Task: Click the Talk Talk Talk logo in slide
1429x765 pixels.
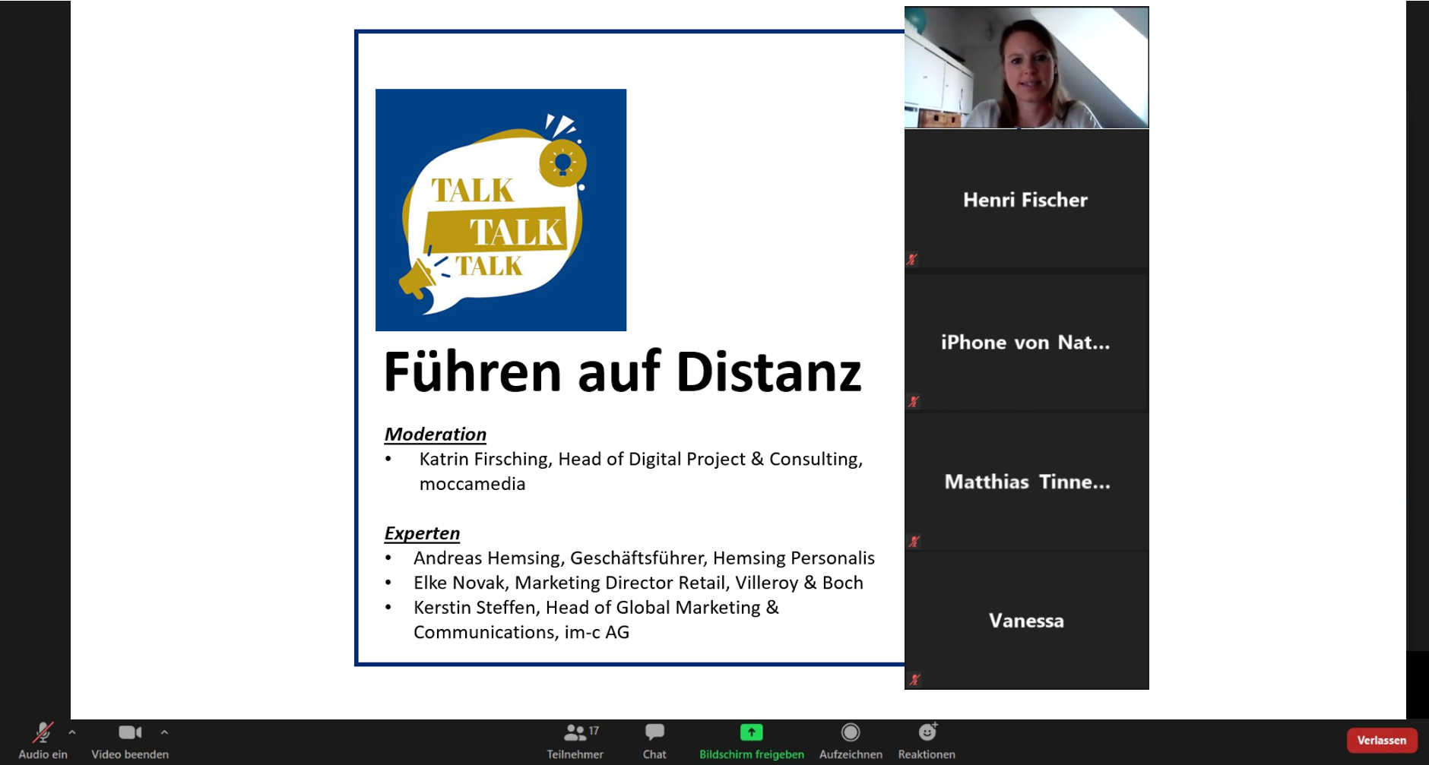Action: click(x=501, y=210)
